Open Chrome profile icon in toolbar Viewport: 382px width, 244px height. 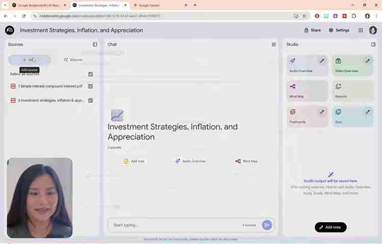(x=367, y=16)
